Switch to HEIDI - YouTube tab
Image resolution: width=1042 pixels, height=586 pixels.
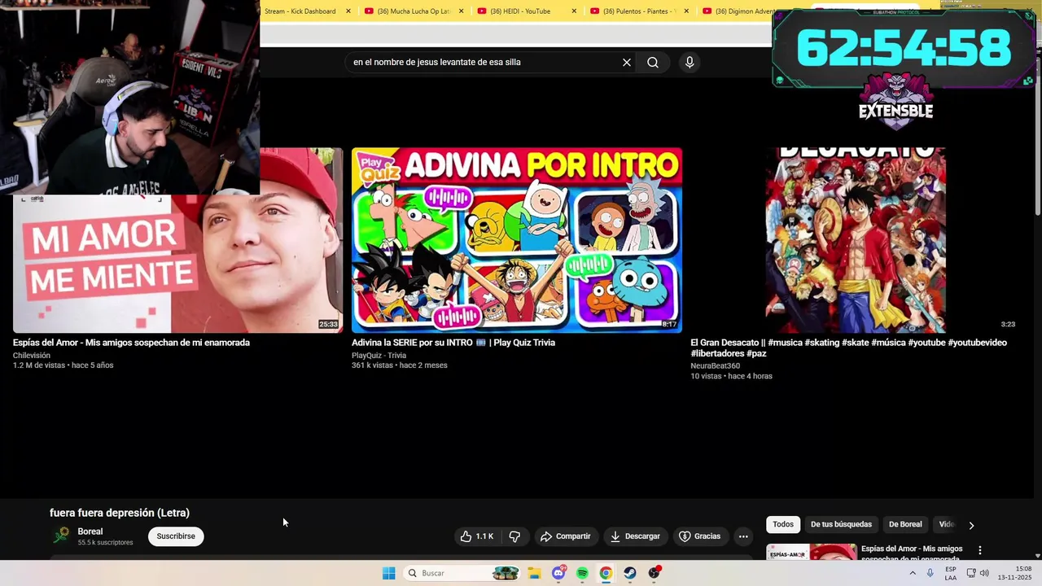(526, 11)
